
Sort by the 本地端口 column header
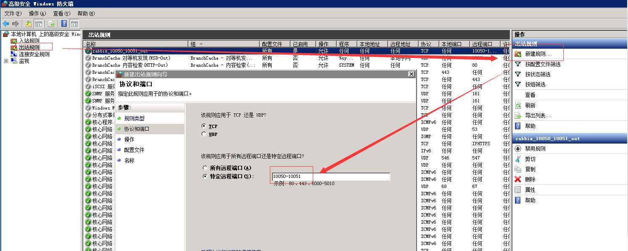tap(454, 44)
